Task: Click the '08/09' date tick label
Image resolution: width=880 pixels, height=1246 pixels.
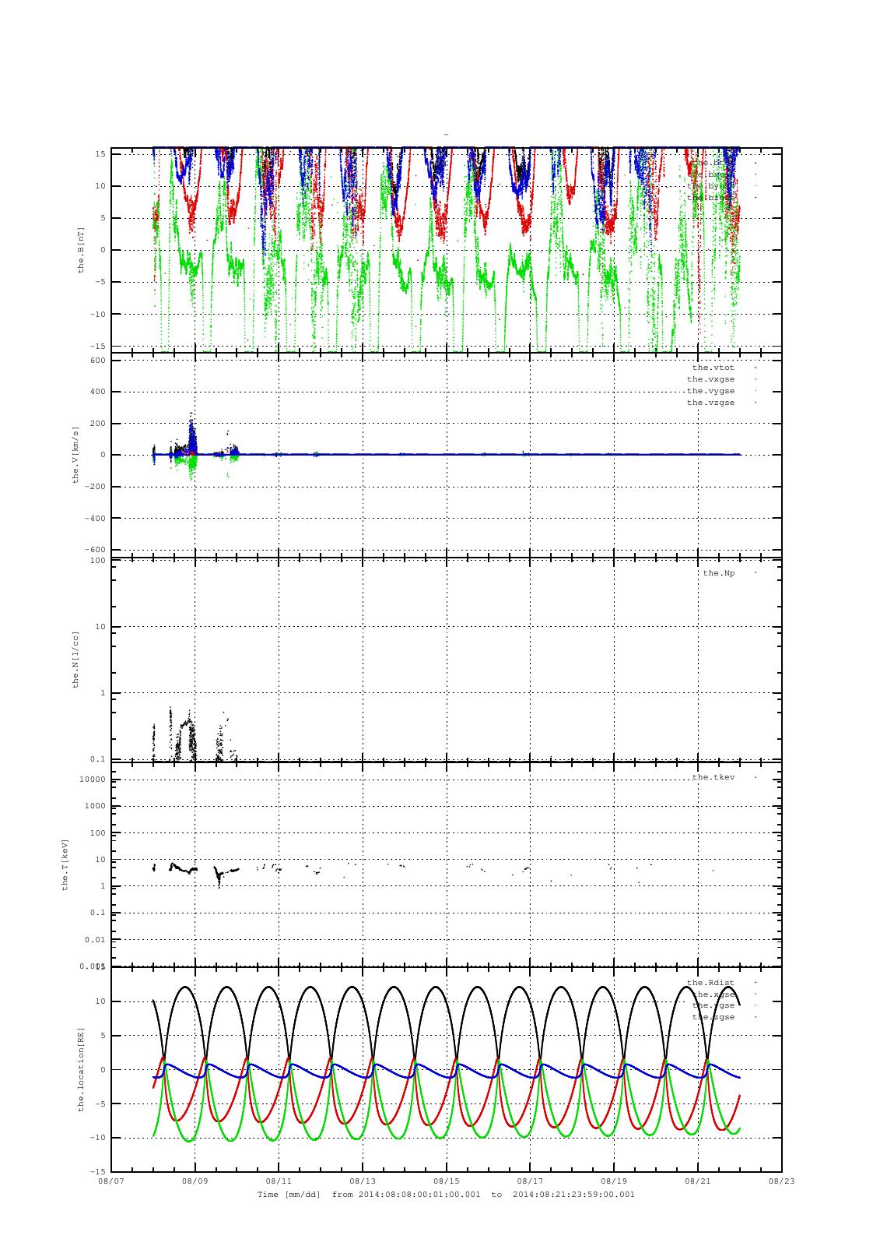Action: [195, 1181]
